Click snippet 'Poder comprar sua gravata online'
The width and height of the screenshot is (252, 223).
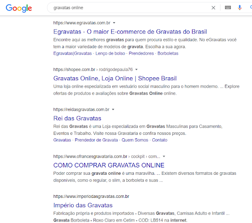[145, 177]
